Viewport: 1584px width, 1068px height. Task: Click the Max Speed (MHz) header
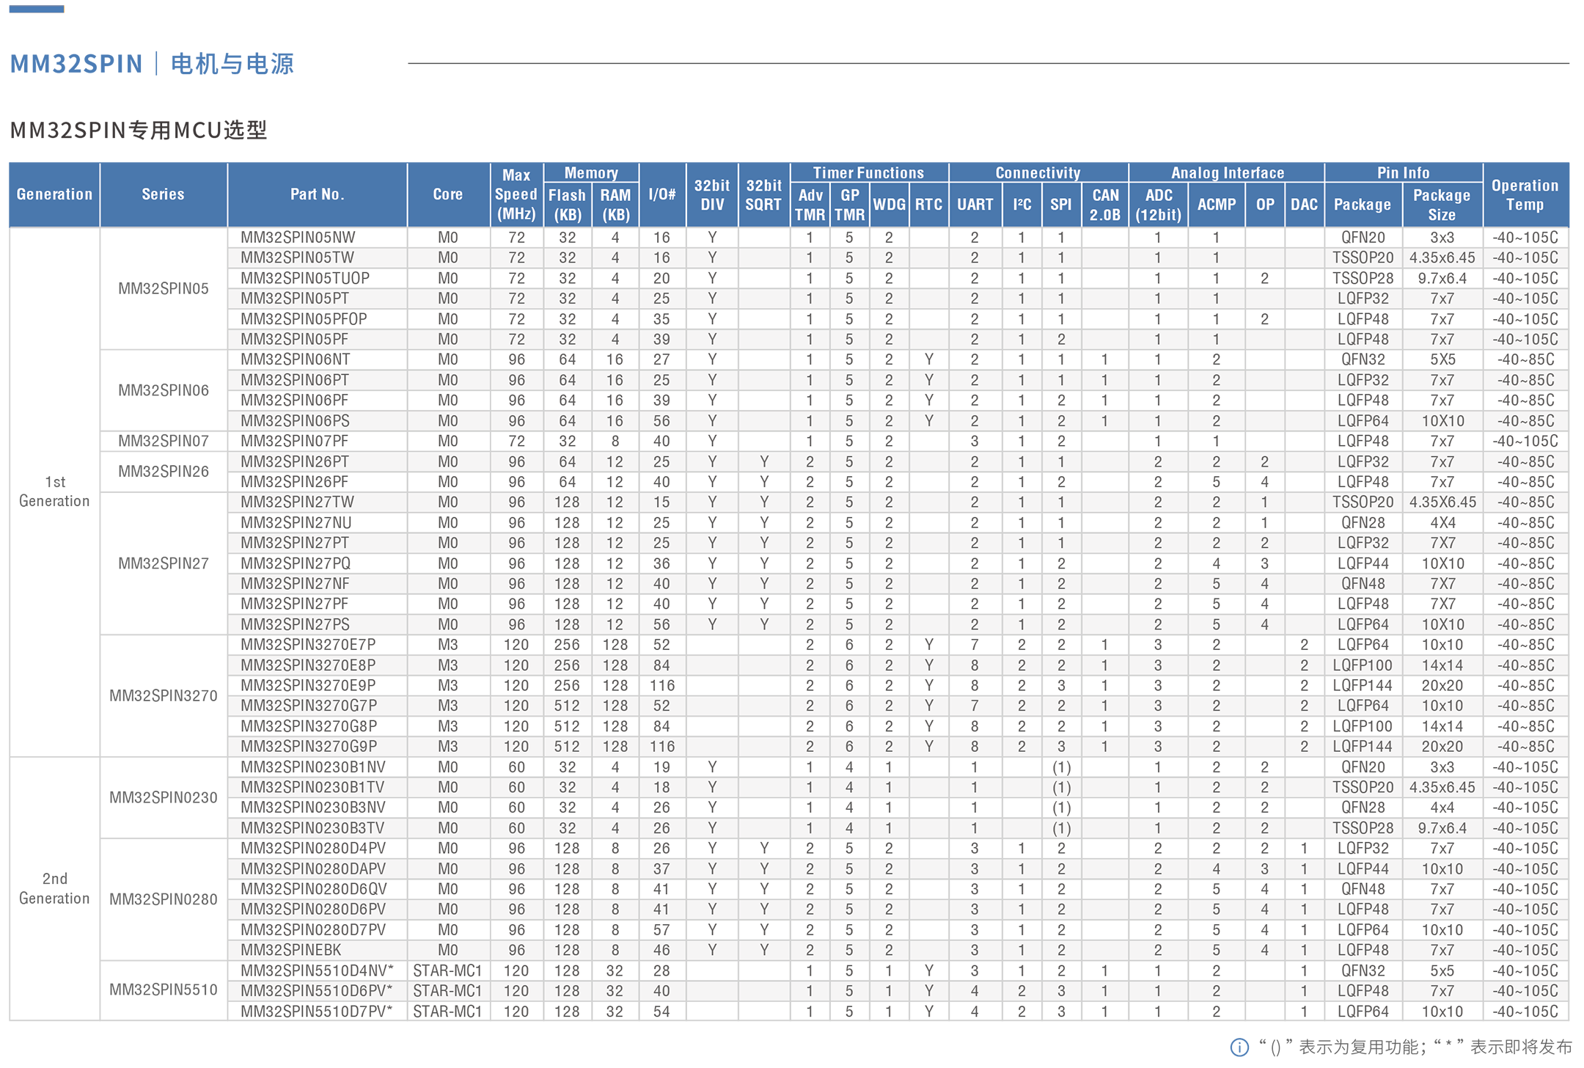[x=516, y=194]
